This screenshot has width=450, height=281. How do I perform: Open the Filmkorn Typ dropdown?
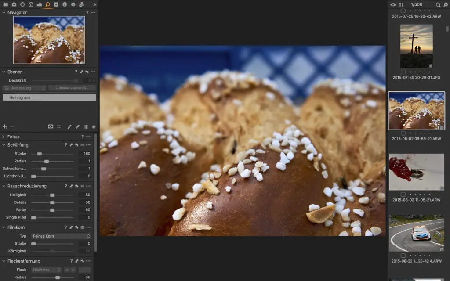[x=61, y=236]
